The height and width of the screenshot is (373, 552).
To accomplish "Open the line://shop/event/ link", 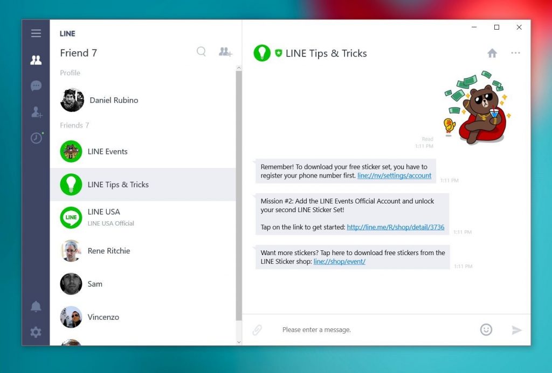I will tap(340, 262).
